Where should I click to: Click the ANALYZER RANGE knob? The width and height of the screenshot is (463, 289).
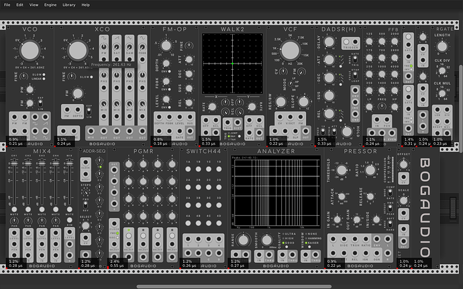click(x=243, y=240)
